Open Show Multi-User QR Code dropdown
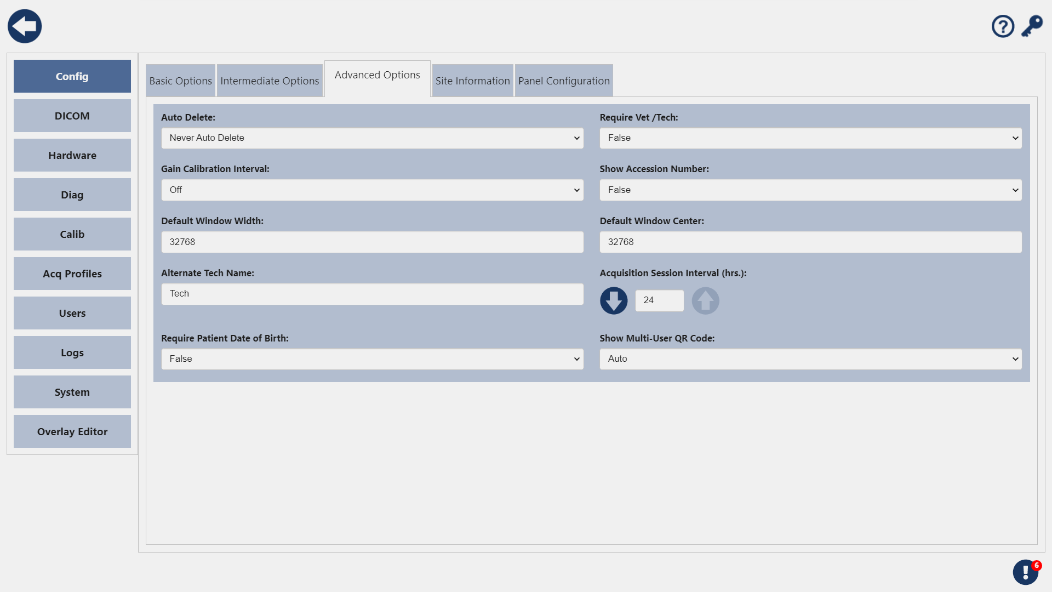The image size is (1052, 592). tap(811, 359)
